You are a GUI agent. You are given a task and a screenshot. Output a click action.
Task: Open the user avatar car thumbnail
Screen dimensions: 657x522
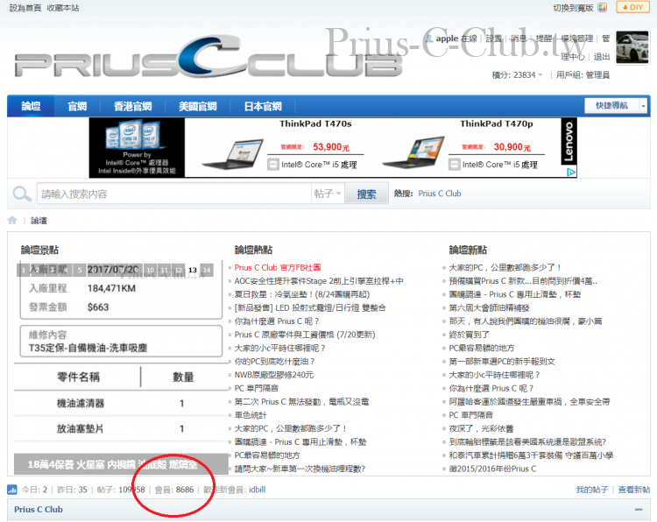pyautogui.click(x=632, y=48)
